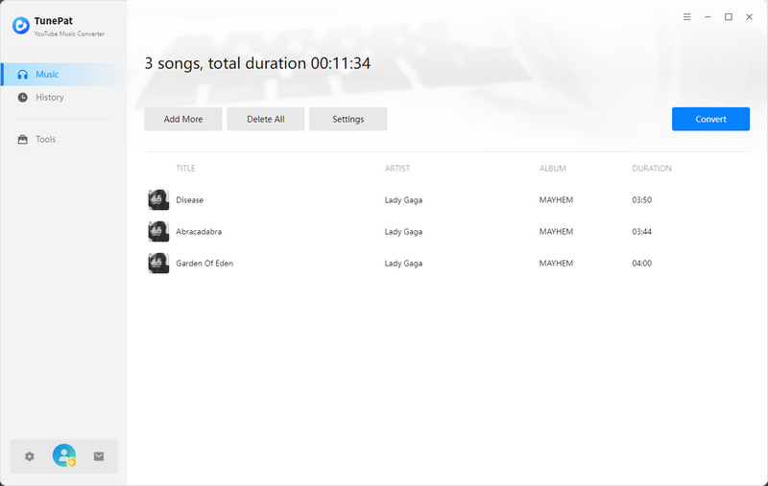
Task: Close the TunePat window
Action: click(x=750, y=16)
